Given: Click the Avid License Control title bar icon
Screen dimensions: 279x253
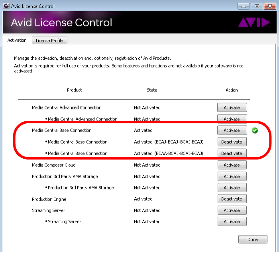Looking at the screenshot, I should tap(6, 6).
